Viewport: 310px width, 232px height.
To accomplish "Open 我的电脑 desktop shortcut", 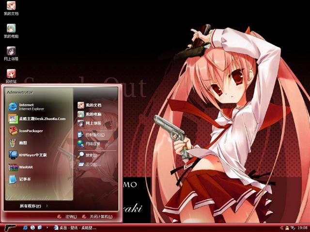I will coord(11,31).
